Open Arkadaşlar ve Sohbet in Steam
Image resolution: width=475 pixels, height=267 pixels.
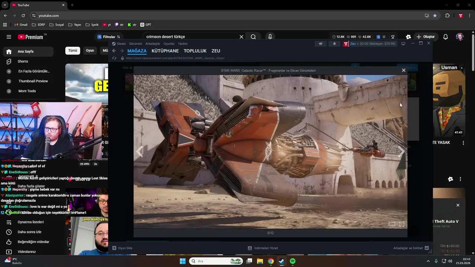(x=411, y=248)
